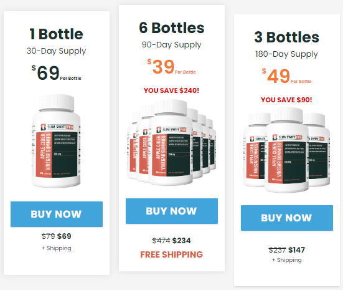The height and width of the screenshot is (290, 343).
Task: Click the $69 per bottle price
Action: pyautogui.click(x=57, y=73)
